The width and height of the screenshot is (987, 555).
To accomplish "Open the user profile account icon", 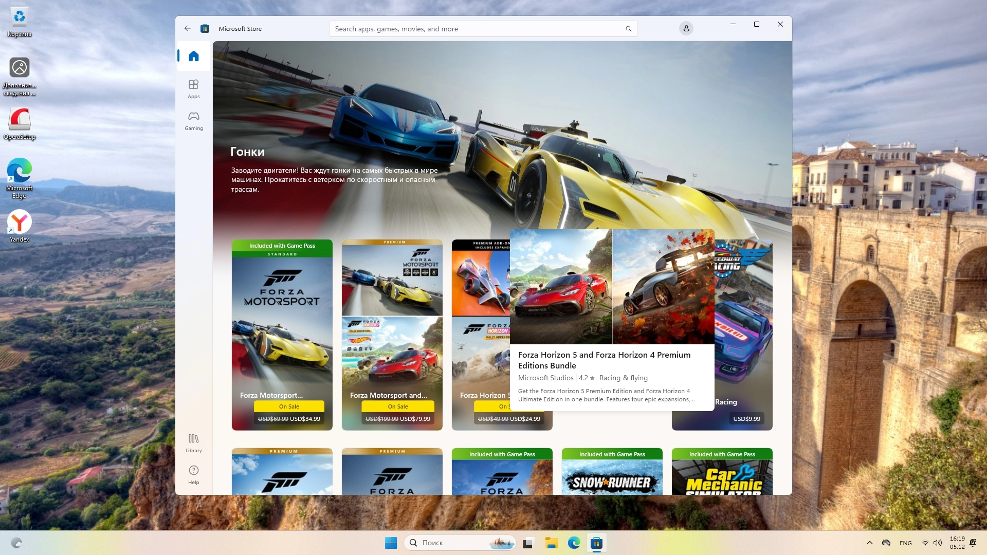I will [x=686, y=29].
